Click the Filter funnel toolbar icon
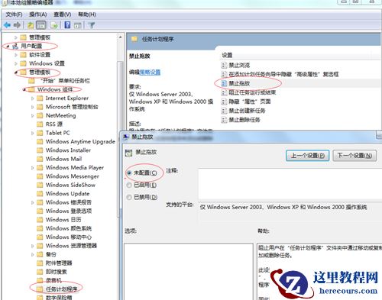 pos(91,25)
